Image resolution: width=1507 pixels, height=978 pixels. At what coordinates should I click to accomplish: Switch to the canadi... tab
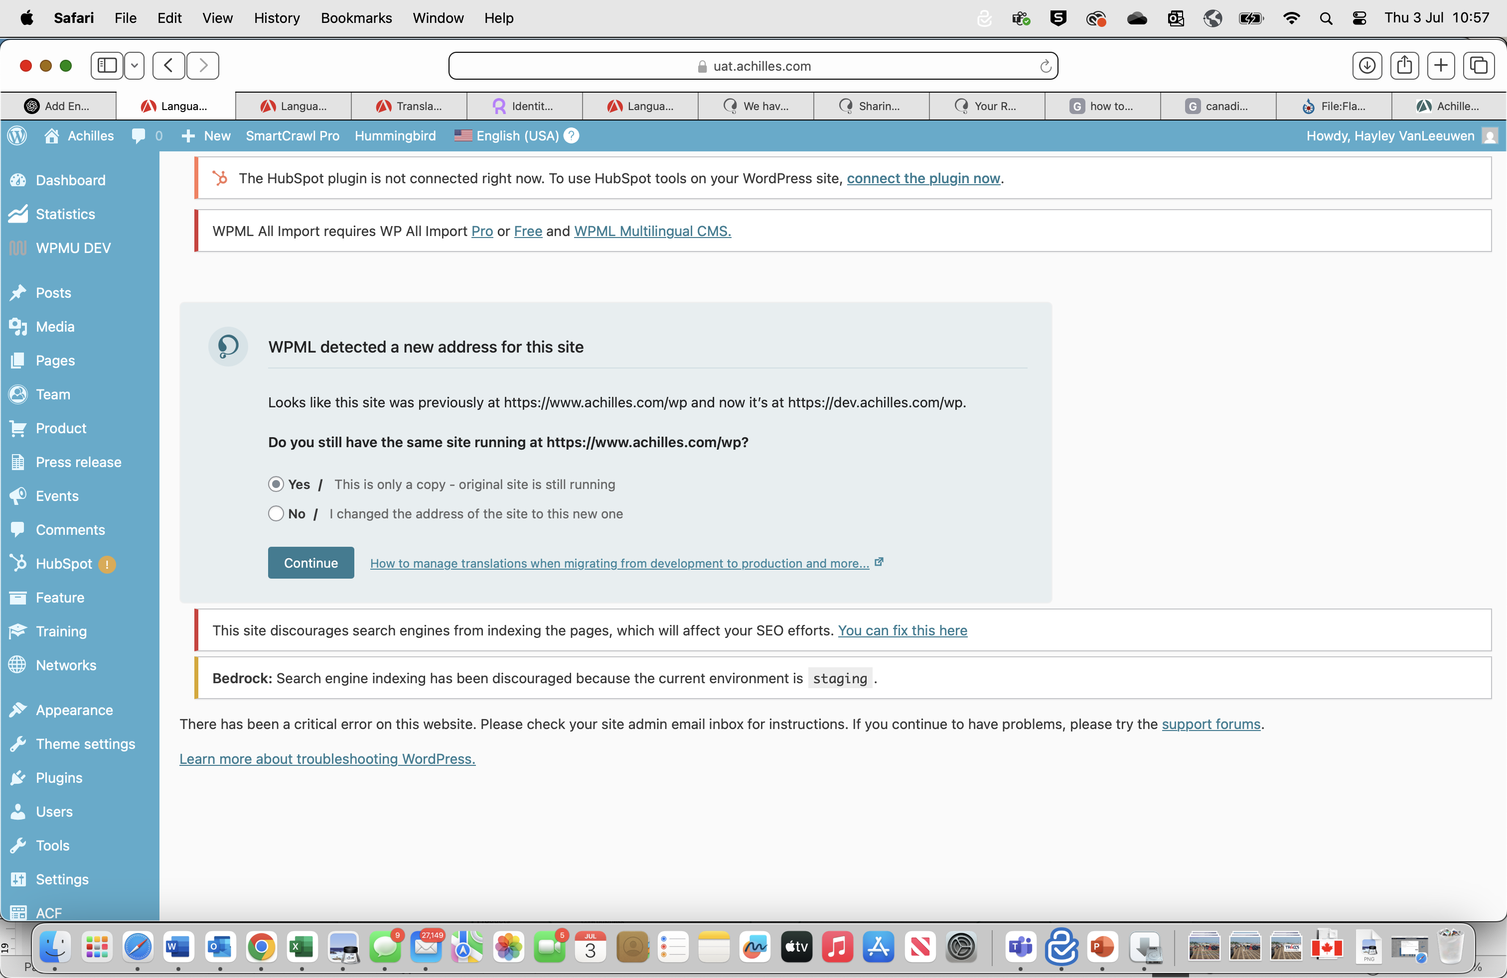(1217, 106)
